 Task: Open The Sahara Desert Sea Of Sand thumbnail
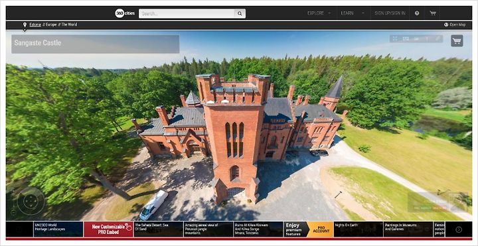(158, 229)
